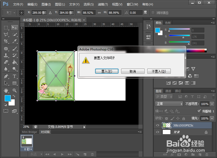Go to the next timeline frame
This screenshot has height=158, width=217.
pos(70,154)
